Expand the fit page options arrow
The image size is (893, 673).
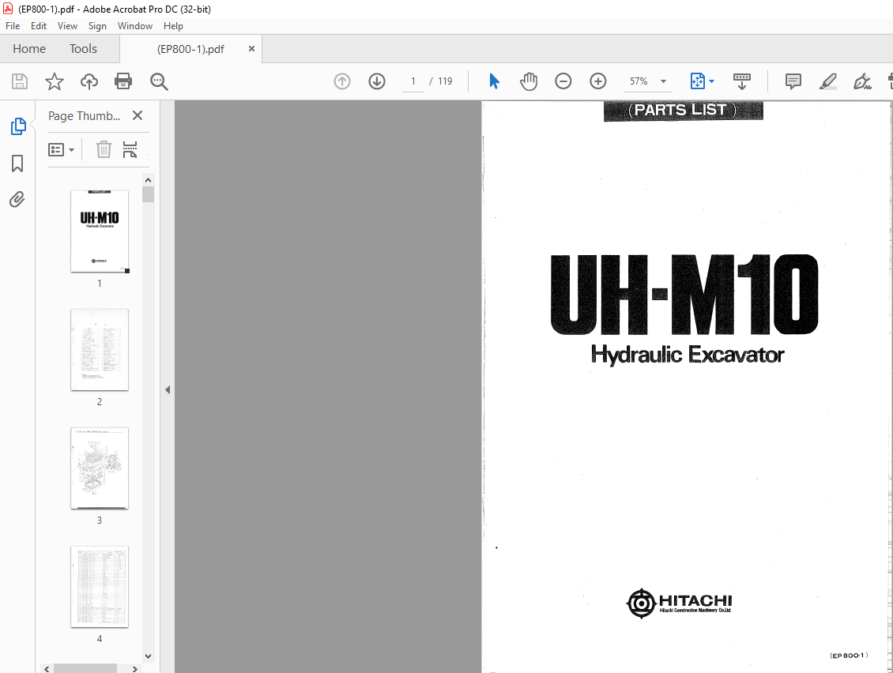click(711, 81)
